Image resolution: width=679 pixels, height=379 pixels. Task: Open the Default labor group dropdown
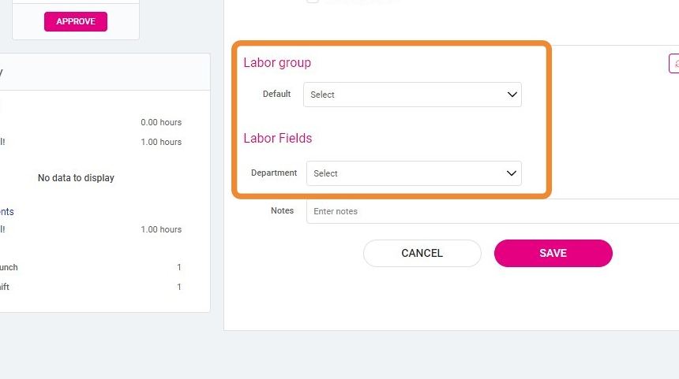(x=412, y=95)
